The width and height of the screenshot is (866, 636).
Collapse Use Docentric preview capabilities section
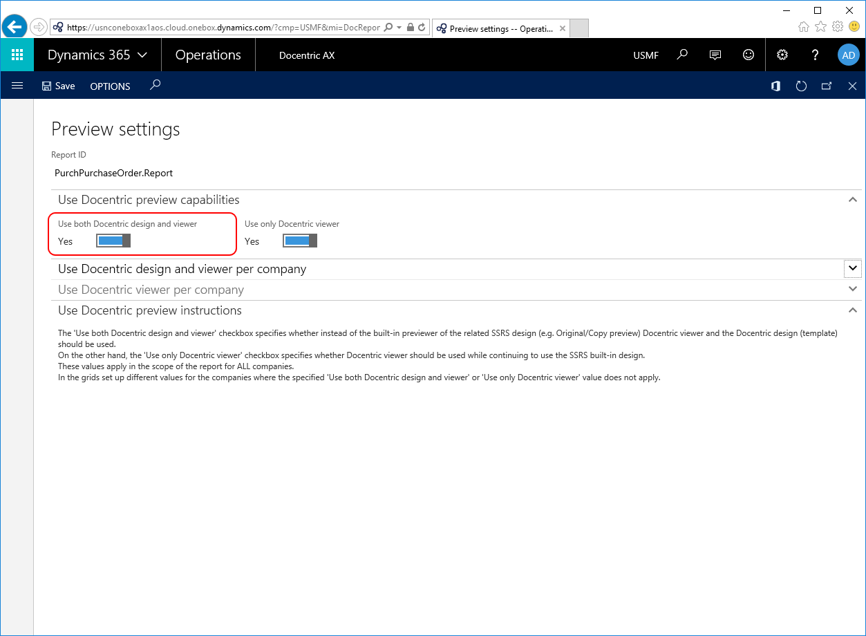coord(853,199)
